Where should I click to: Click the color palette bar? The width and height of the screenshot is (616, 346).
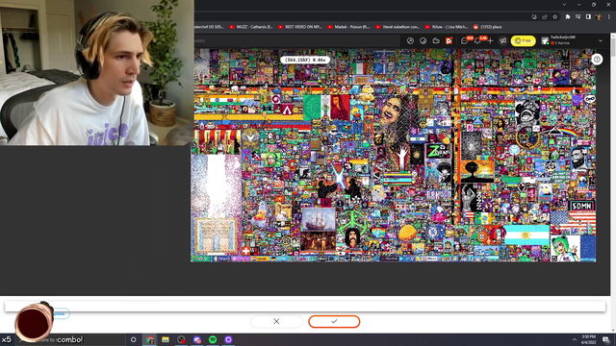(x=305, y=307)
